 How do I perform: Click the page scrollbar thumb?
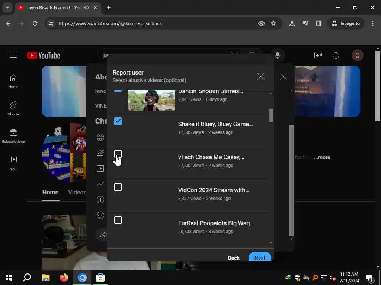[x=378, y=86]
